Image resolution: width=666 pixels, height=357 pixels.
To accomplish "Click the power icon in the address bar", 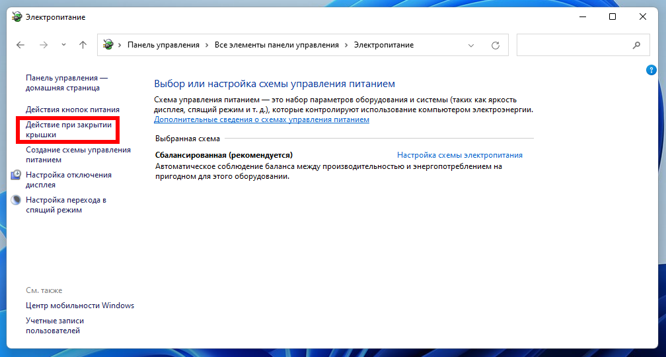I will pyautogui.click(x=108, y=45).
